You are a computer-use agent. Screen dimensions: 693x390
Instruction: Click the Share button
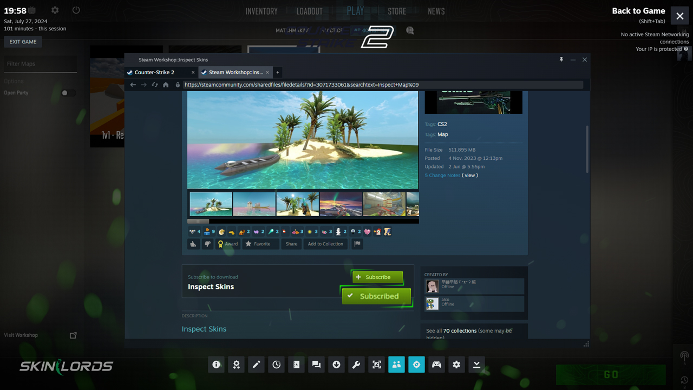point(291,244)
